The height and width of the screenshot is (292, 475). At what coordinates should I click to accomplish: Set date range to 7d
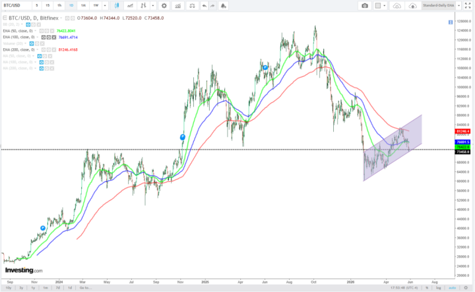tap(58, 288)
